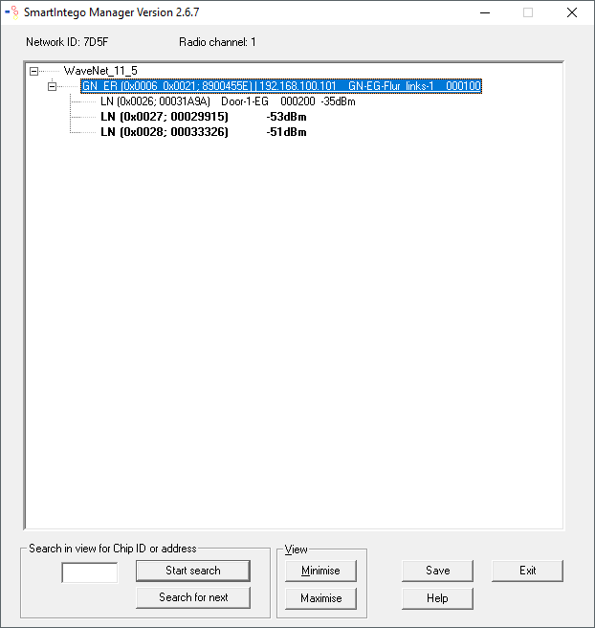Exit the SmartIntego Manager
The height and width of the screenshot is (628, 595).
[x=527, y=571]
